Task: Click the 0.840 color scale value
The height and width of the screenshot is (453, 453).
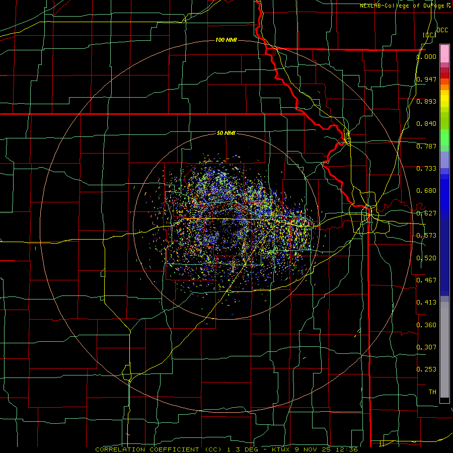Action: coord(426,124)
